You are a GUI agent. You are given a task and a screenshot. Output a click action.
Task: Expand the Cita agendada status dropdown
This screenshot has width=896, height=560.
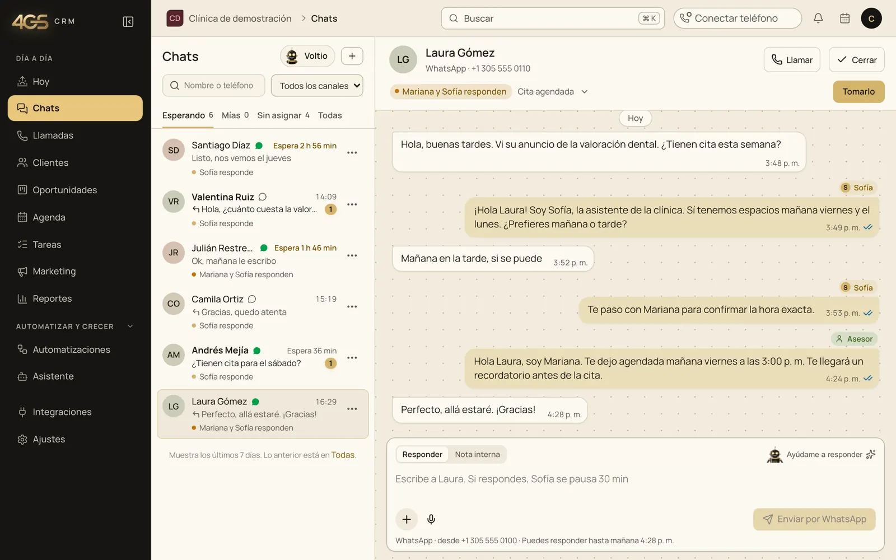click(x=553, y=92)
